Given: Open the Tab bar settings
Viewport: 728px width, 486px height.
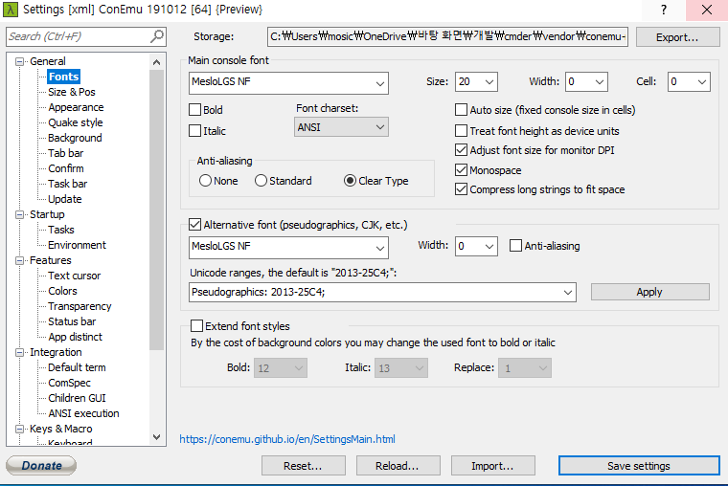Looking at the screenshot, I should (65, 153).
